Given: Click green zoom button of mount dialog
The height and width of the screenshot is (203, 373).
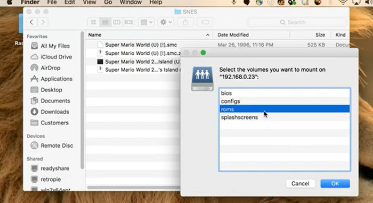Looking at the screenshot, I should tap(203, 53).
